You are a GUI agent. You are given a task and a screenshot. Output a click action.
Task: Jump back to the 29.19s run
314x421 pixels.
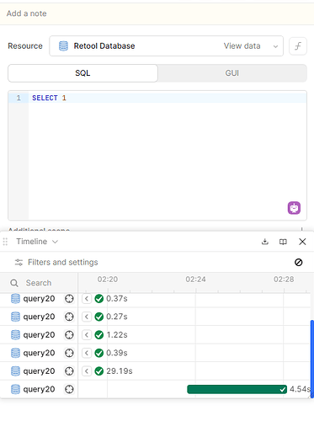(87, 371)
